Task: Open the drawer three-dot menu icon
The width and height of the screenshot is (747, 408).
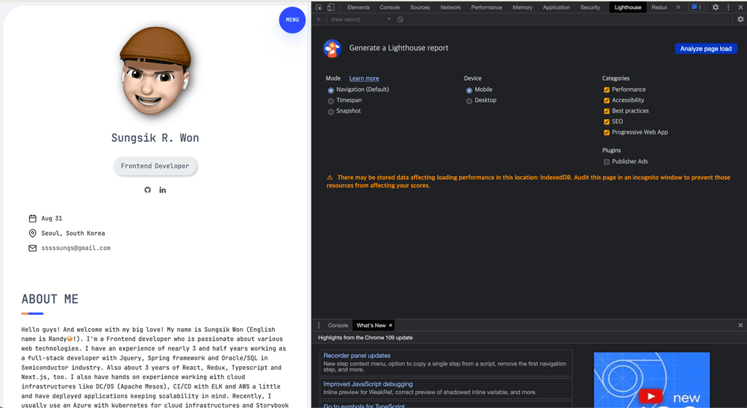Action: click(x=319, y=325)
